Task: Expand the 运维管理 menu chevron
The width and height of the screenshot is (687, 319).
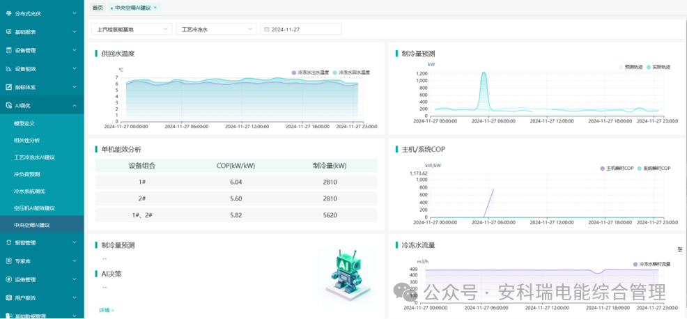Action: 75,279
